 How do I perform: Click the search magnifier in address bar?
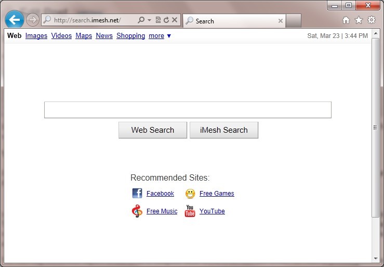tap(141, 20)
